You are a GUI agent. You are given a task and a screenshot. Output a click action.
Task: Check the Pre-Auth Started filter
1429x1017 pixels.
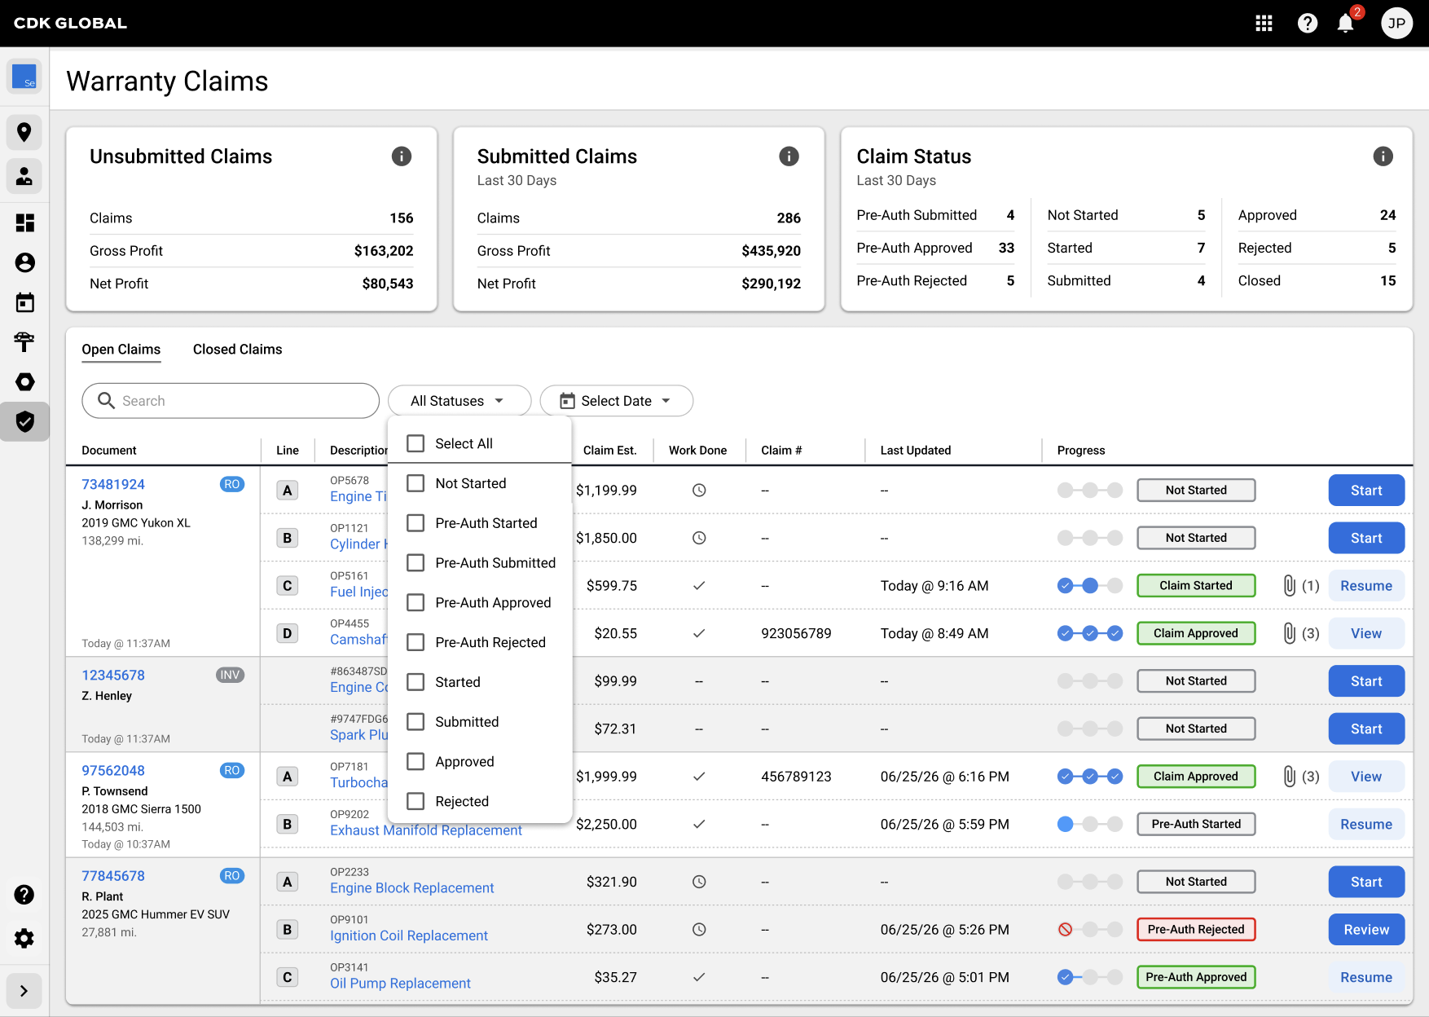tap(416, 523)
